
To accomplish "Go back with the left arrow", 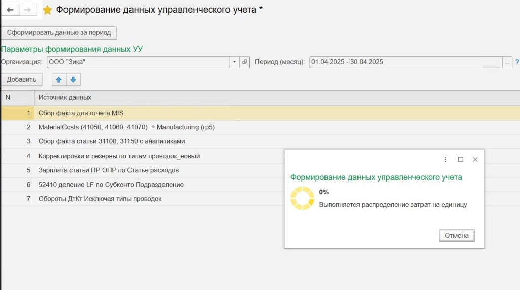I will point(10,10).
